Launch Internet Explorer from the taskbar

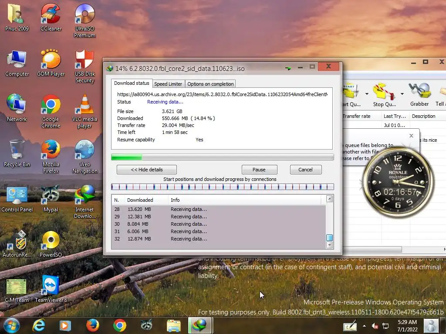pos(39,325)
